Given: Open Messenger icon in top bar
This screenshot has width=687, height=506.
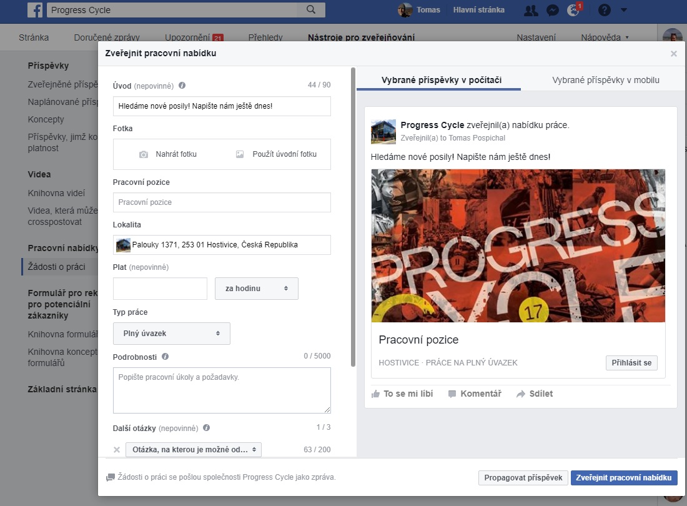Looking at the screenshot, I should coord(553,10).
